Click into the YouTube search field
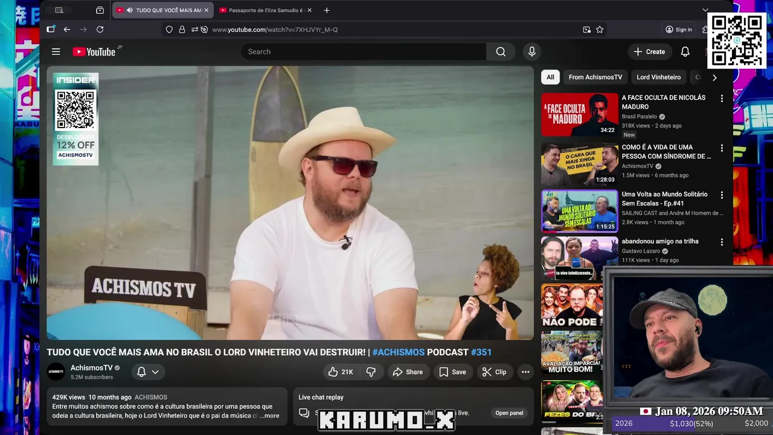The height and width of the screenshot is (435, 773). (x=364, y=52)
